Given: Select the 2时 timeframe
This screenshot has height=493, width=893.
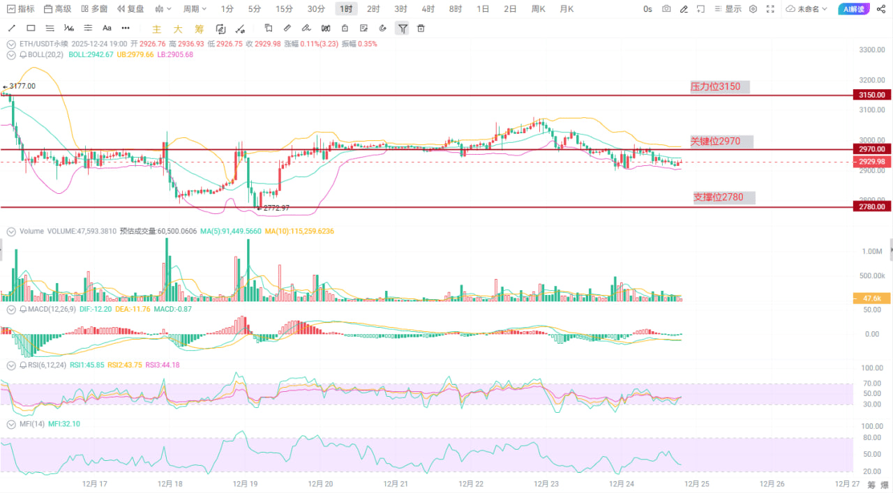Looking at the screenshot, I should point(373,9).
